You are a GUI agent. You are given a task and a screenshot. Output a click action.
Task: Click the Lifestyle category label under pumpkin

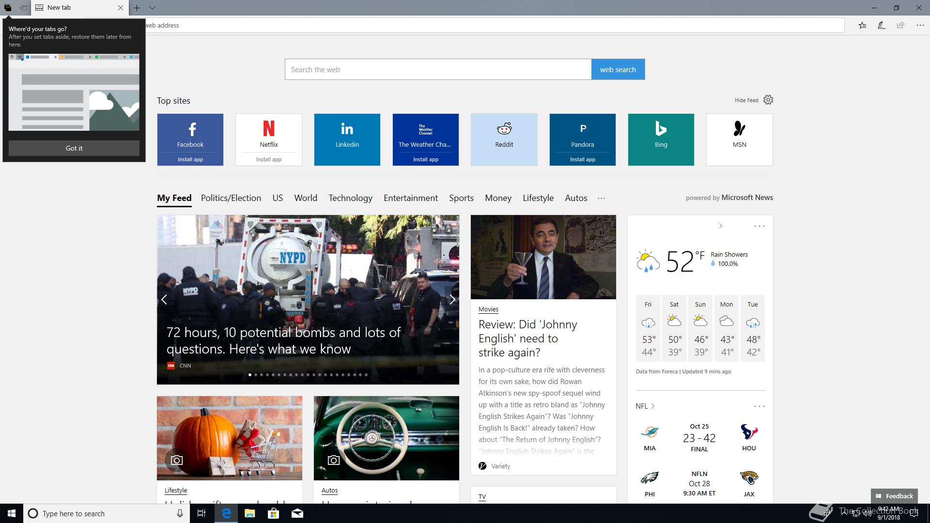click(176, 491)
